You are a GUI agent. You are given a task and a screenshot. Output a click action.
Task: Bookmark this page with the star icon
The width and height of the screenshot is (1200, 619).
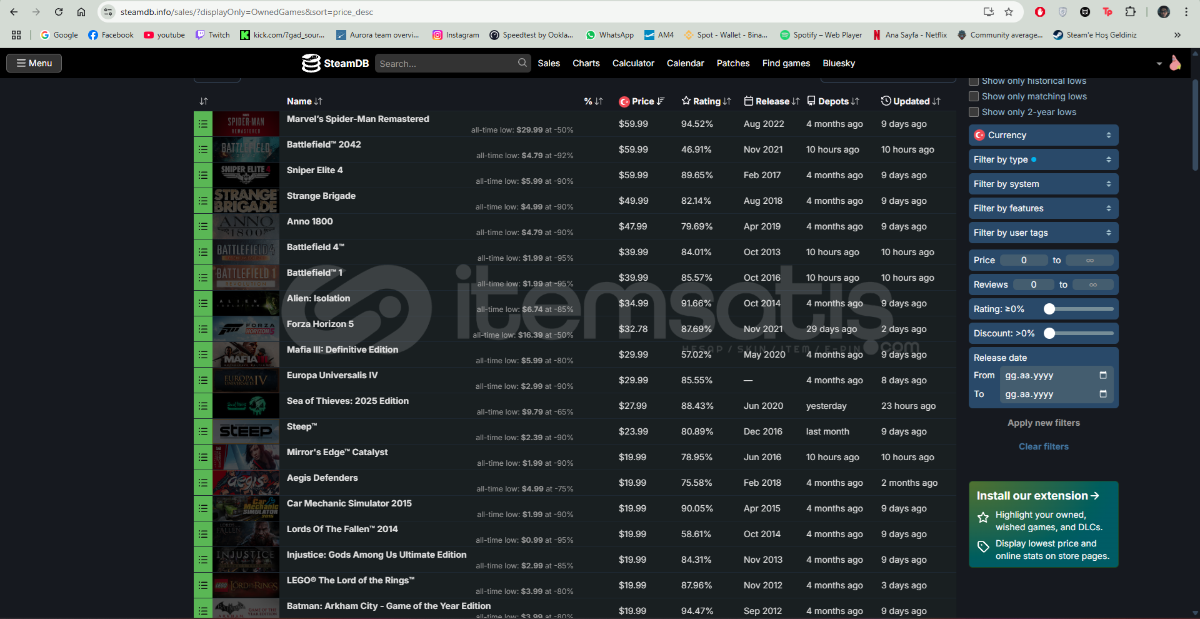(x=1009, y=12)
